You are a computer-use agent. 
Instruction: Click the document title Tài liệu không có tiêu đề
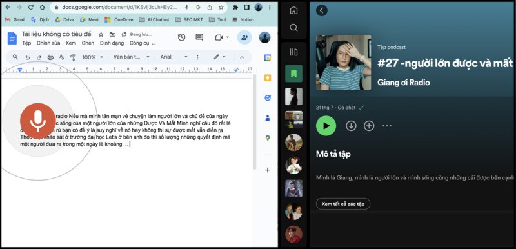56,34
